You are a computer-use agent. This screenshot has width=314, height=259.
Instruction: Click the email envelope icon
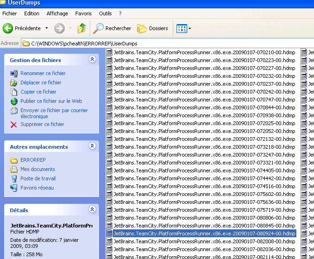[14, 111]
